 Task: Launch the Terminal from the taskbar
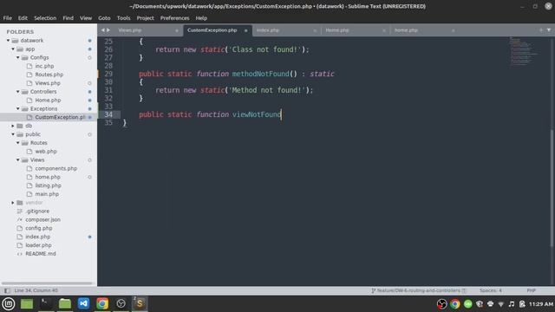[x=46, y=303]
